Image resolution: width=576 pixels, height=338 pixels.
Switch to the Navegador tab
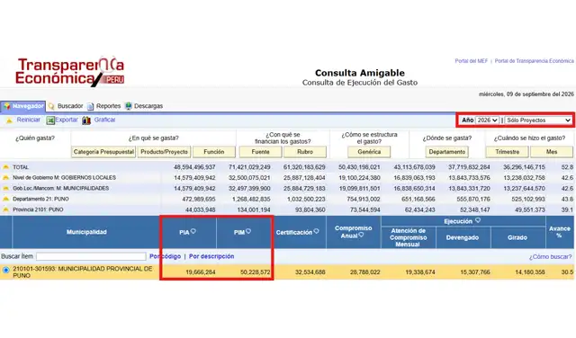point(22,106)
